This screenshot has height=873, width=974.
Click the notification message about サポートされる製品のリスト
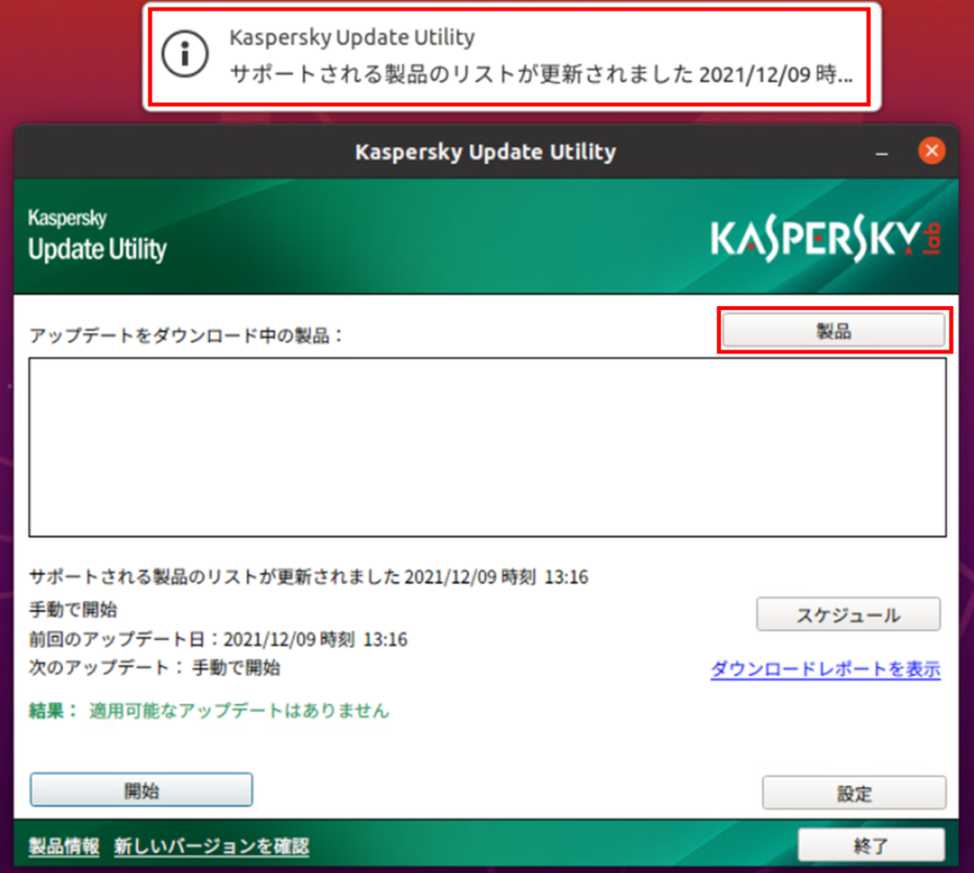pos(541,74)
